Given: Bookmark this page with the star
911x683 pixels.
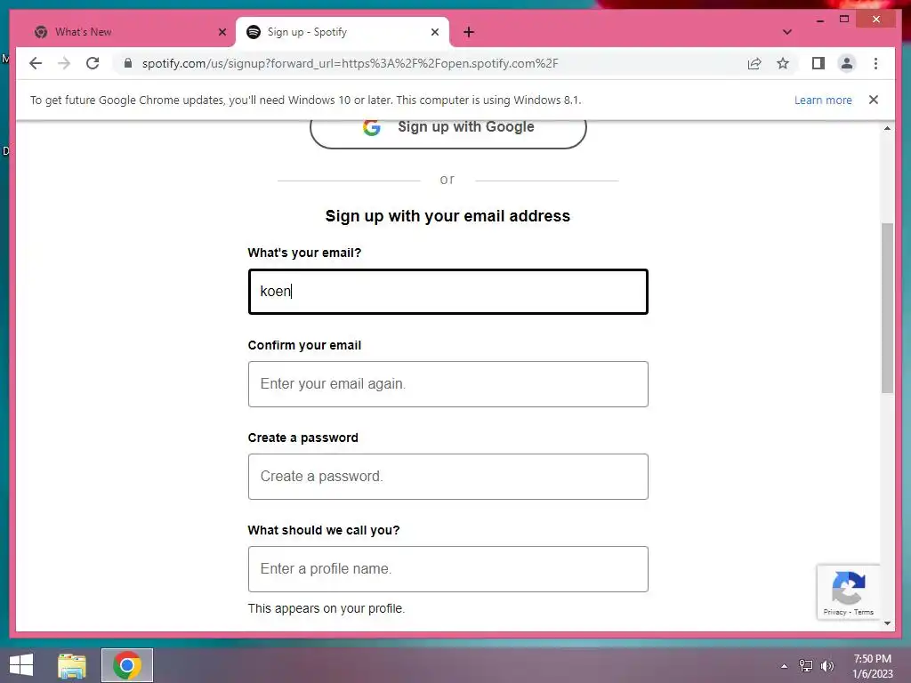Looking at the screenshot, I should point(783,63).
